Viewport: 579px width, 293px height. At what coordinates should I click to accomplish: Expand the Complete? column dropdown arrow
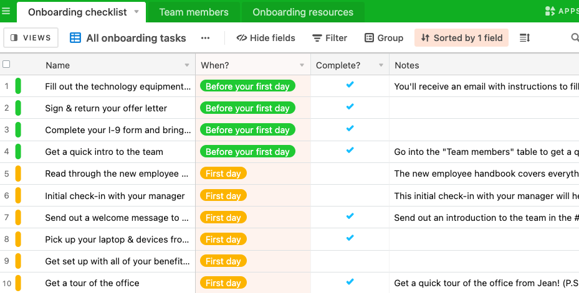point(381,65)
